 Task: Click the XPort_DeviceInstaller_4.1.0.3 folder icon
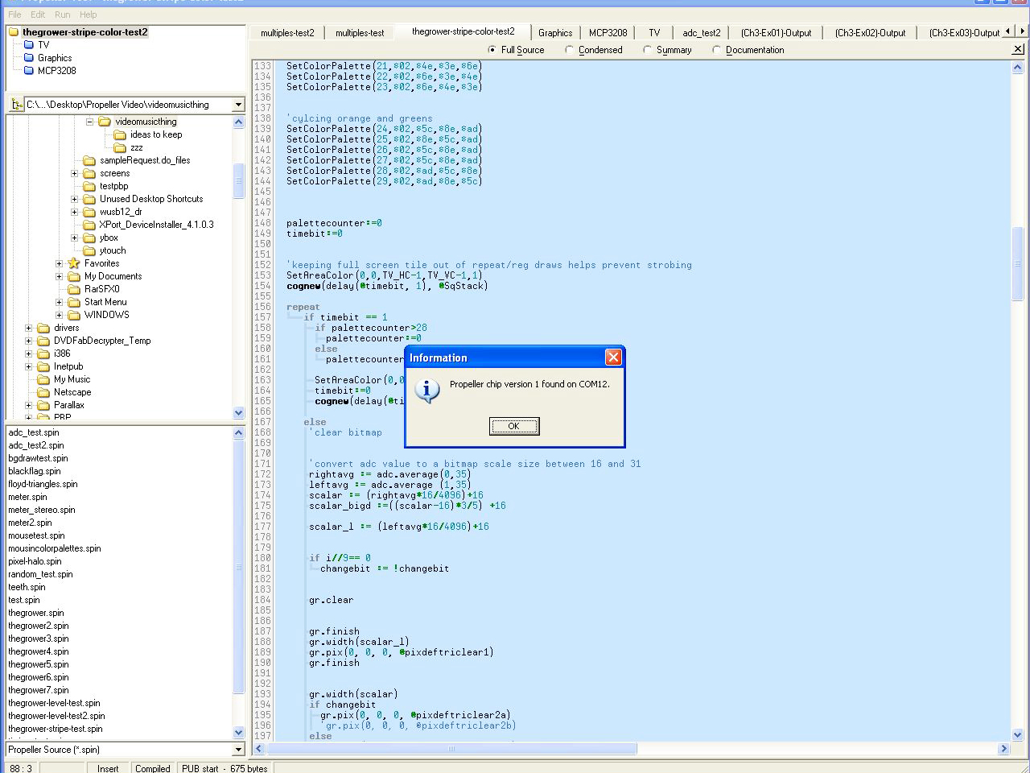click(89, 225)
